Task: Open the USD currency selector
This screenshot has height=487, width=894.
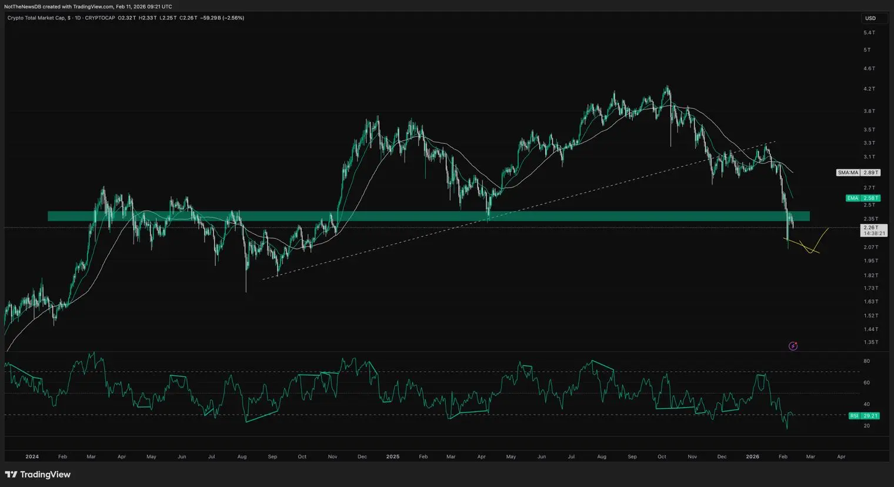Action: click(870, 18)
